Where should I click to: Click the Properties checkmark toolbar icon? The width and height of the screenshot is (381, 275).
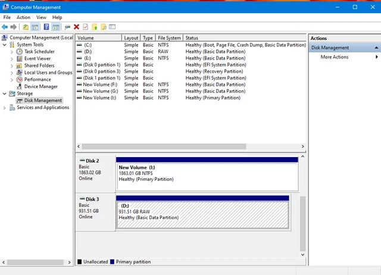point(85,27)
